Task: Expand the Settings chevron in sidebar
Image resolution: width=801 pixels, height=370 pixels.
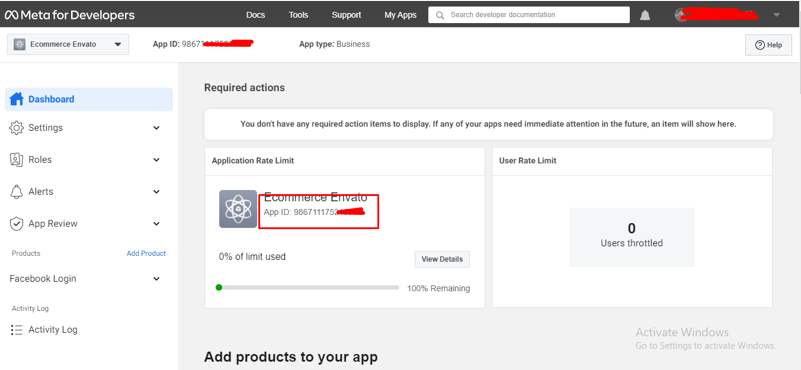Action: [156, 128]
